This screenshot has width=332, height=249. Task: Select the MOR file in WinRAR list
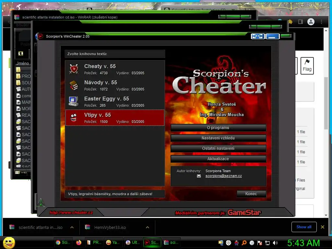23,109
